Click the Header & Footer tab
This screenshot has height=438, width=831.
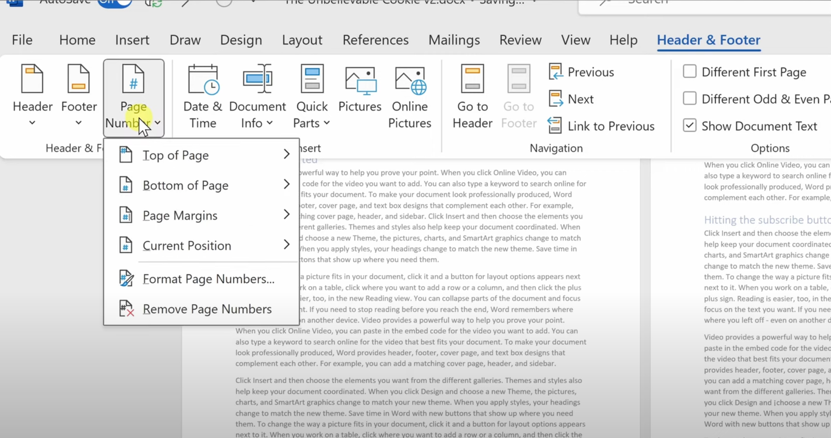709,39
